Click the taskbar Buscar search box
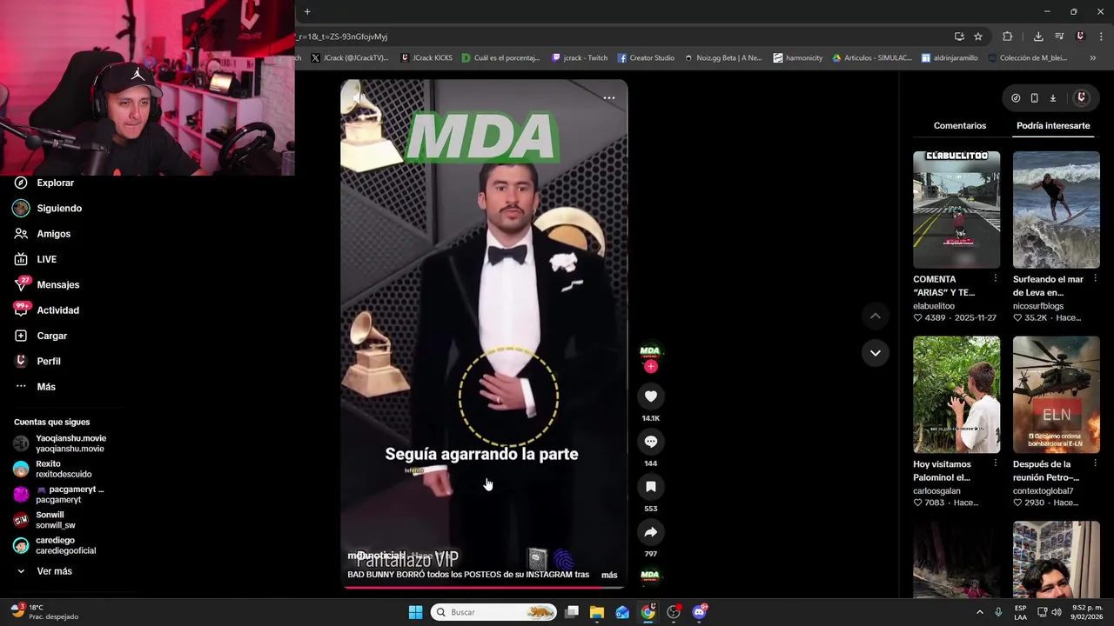Image resolution: width=1114 pixels, height=626 pixels. (x=493, y=612)
